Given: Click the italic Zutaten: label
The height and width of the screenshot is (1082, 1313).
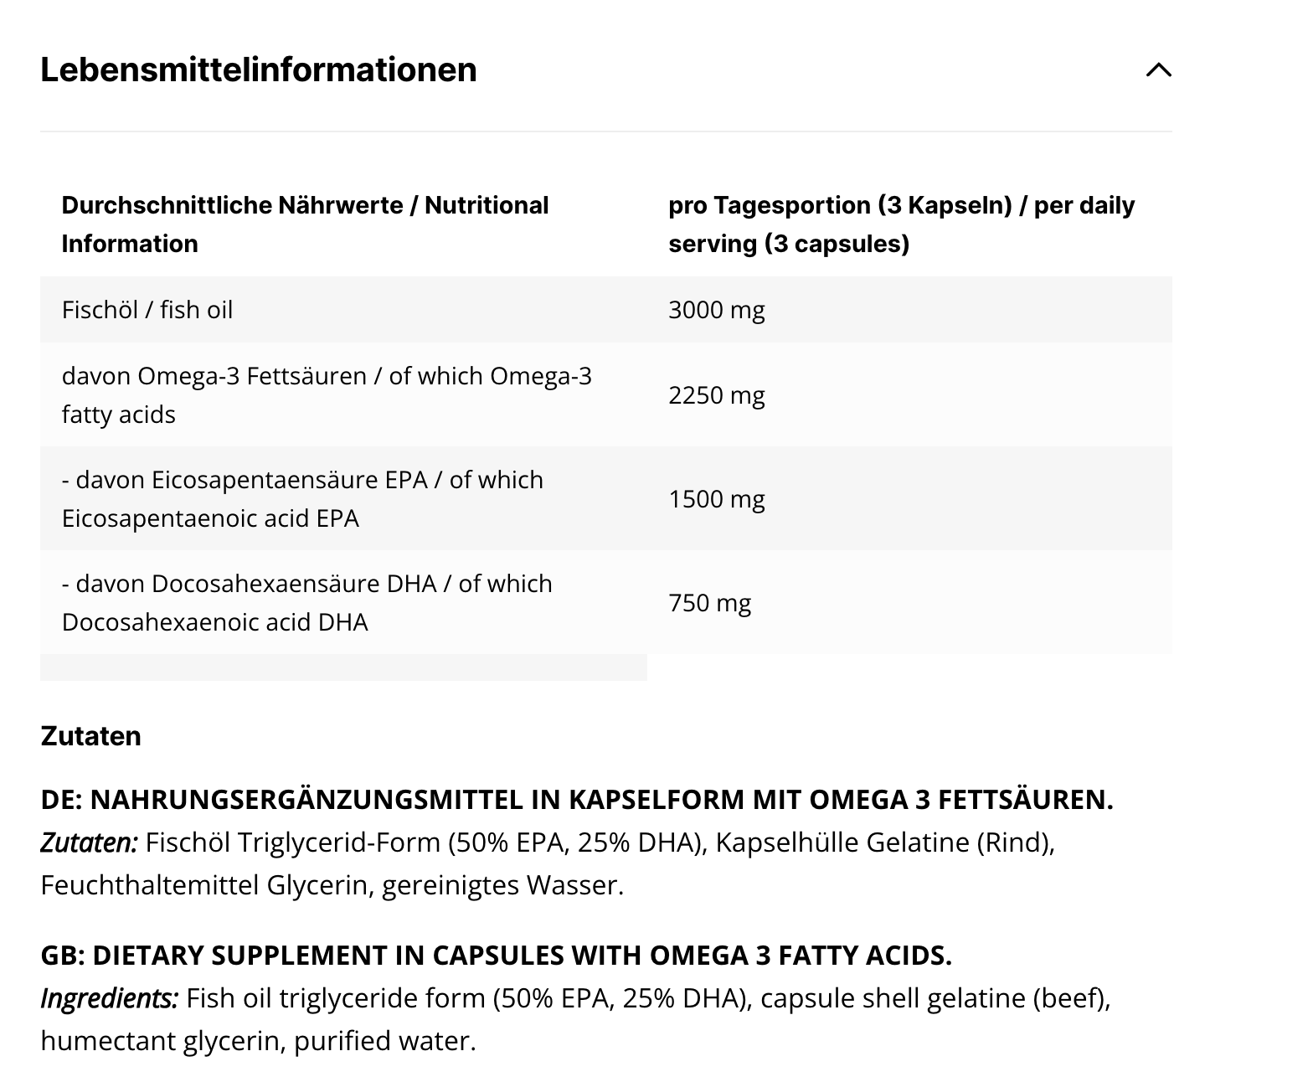Looking at the screenshot, I should (x=89, y=842).
